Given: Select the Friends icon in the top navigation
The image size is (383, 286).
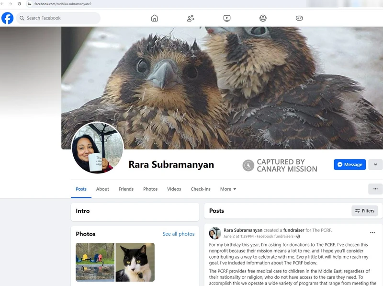Looking at the screenshot, I should click(x=190, y=18).
